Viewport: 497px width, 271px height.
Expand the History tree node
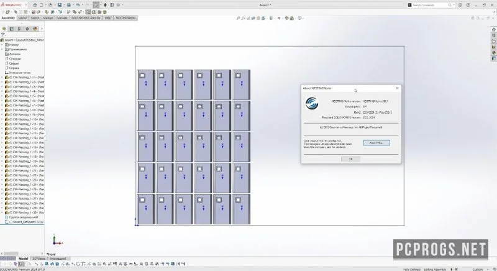point(2,45)
